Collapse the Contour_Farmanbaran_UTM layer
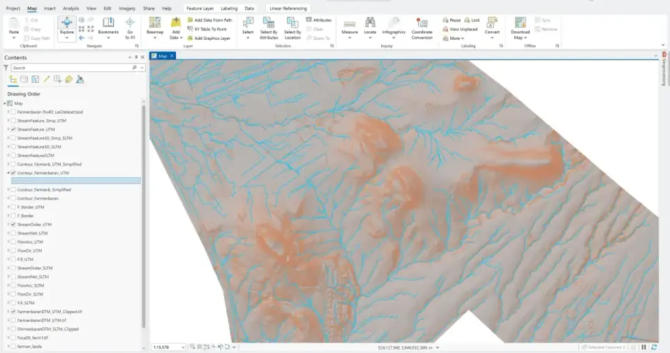This screenshot has height=353, width=670. (8, 173)
